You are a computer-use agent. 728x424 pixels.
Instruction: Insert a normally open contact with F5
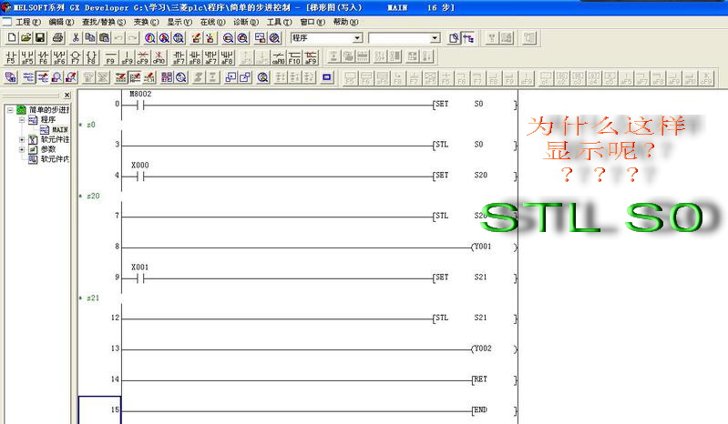pyautogui.click(x=11, y=57)
